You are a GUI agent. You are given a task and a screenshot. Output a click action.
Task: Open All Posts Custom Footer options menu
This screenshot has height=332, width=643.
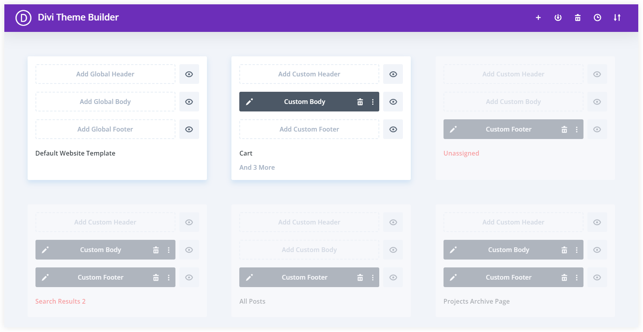point(373,278)
